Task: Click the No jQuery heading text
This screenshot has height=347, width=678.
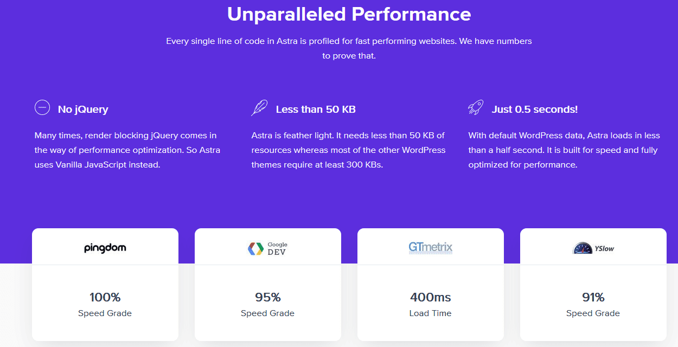Action: (x=83, y=110)
